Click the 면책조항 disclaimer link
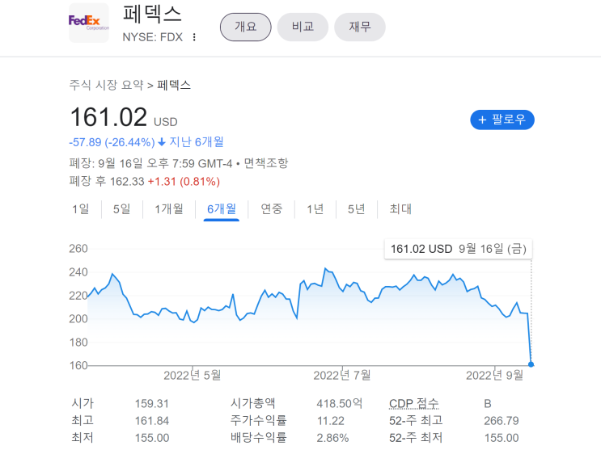 coord(266,163)
